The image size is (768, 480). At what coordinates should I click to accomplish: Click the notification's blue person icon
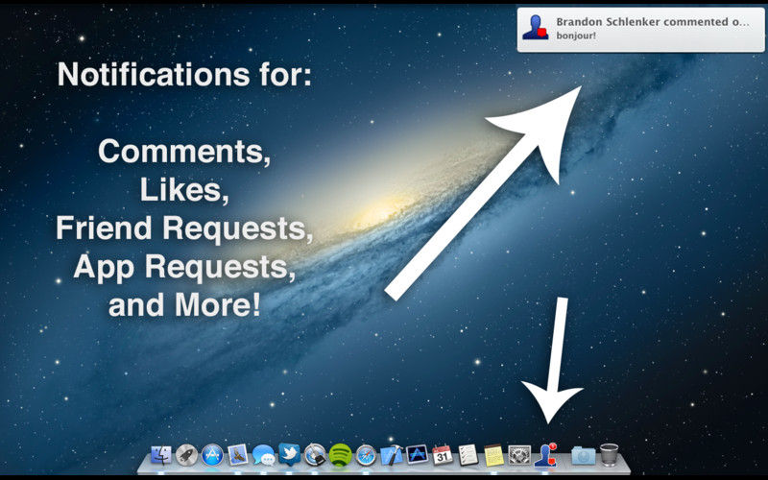pyautogui.click(x=536, y=28)
